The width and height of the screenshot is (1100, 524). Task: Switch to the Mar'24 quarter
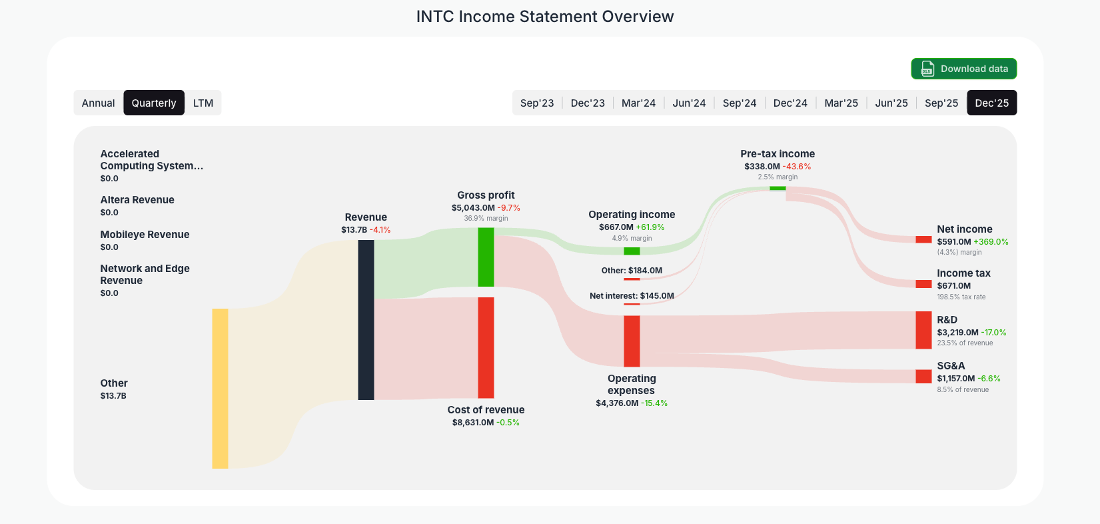pos(638,103)
